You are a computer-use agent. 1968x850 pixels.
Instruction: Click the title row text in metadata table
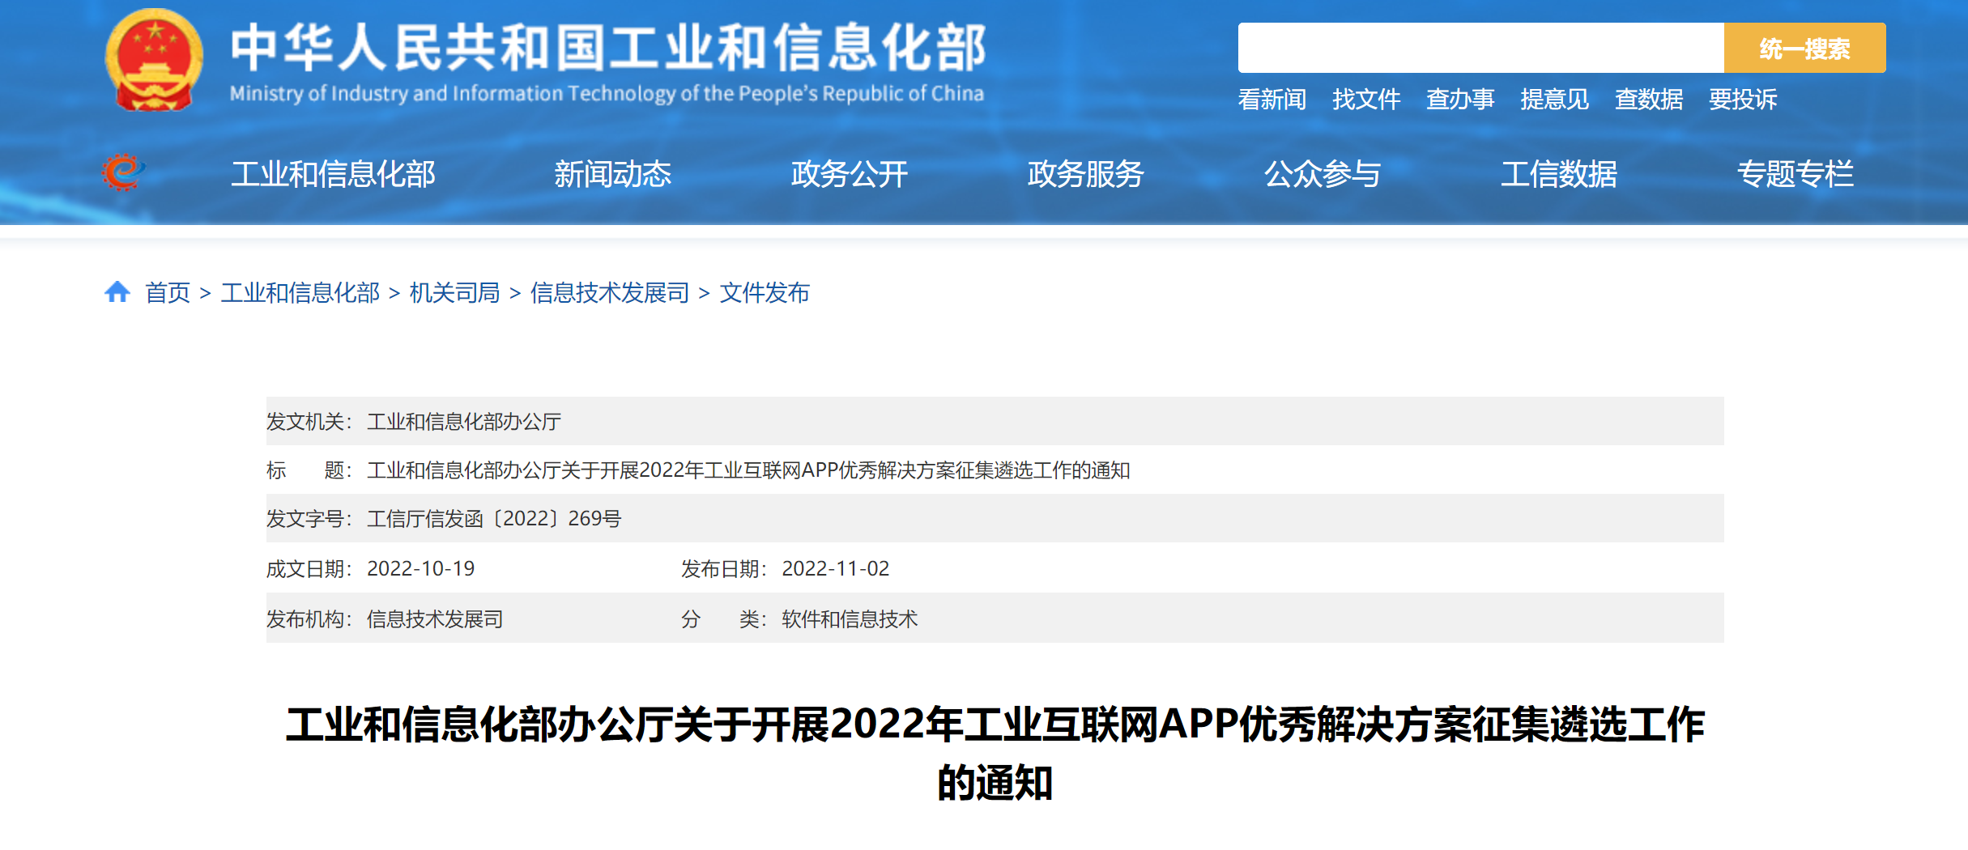pos(748,470)
